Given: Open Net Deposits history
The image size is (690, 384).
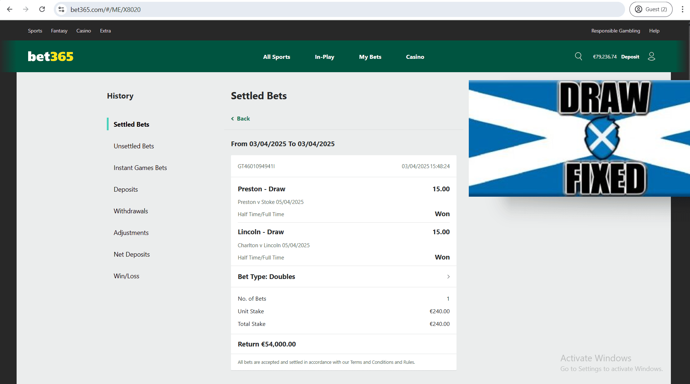Looking at the screenshot, I should [131, 254].
